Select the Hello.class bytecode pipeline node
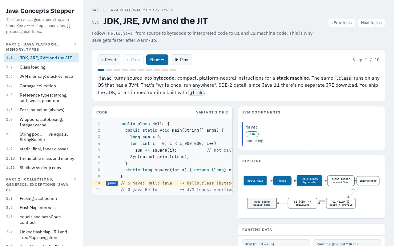The width and height of the screenshot is (394, 246). 309,181
